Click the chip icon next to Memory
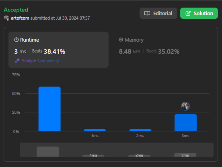The width and height of the screenshot is (222, 167). 121,40
